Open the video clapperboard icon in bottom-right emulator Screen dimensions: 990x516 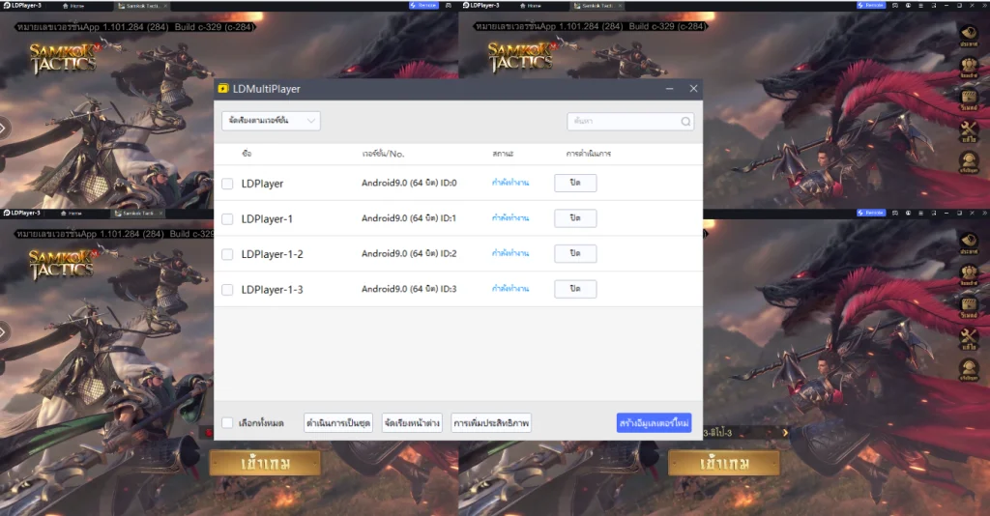pyautogui.click(x=969, y=304)
